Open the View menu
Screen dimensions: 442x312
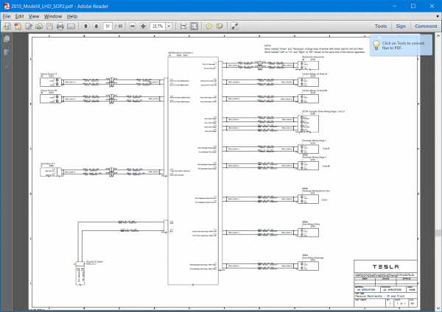click(34, 16)
